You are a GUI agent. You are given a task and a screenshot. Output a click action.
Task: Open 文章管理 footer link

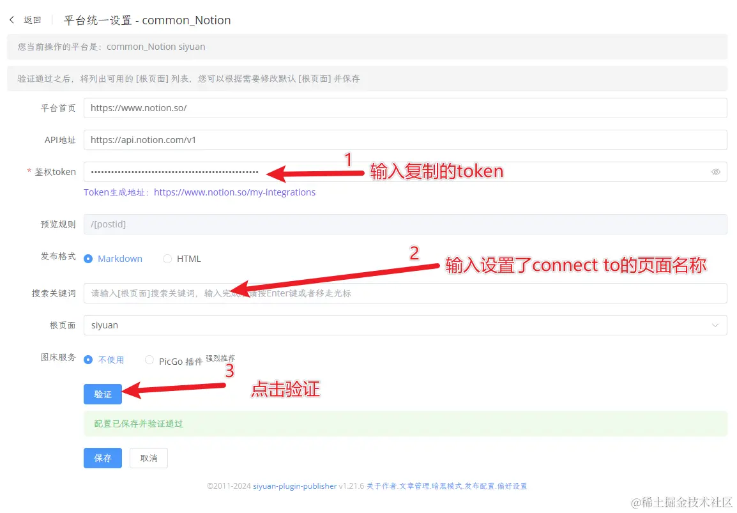coord(414,486)
